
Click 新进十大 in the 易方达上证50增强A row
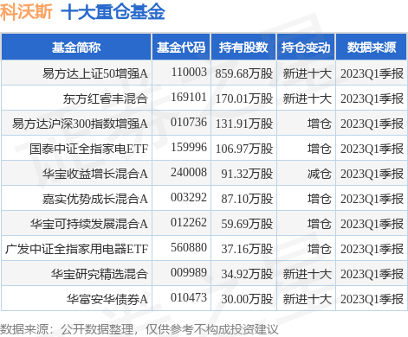pyautogui.click(x=307, y=73)
